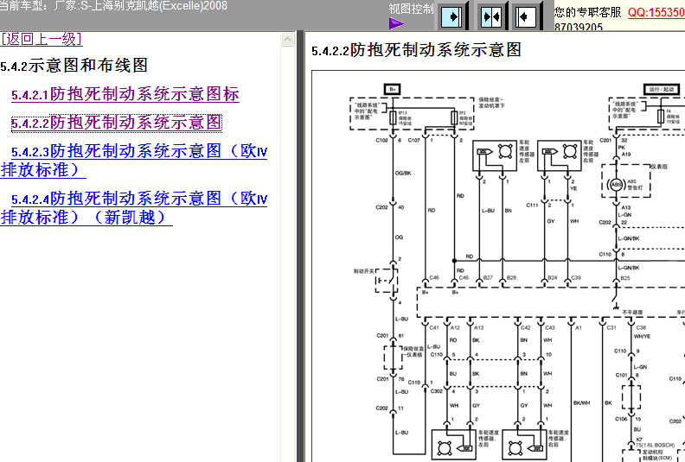
Task: Click the 视图控制 label
Action: 411,9
